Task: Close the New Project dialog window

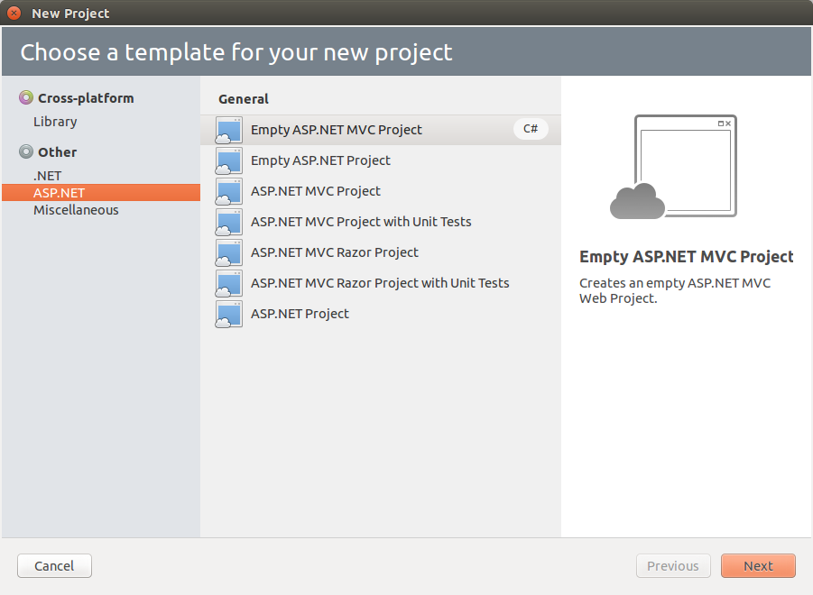Action: pyautogui.click(x=14, y=14)
